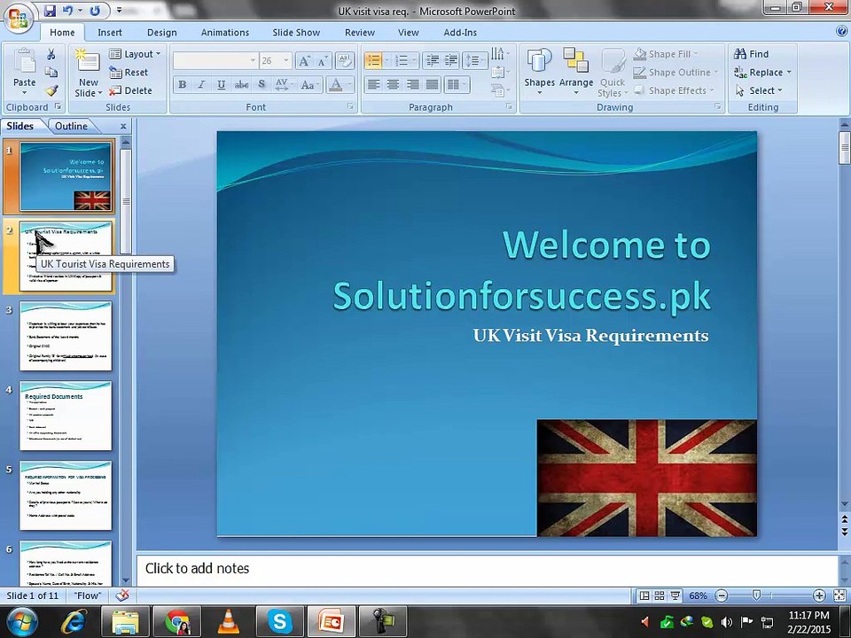This screenshot has width=851, height=638.
Task: Switch to Slide Sorter view
Action: 660,595
